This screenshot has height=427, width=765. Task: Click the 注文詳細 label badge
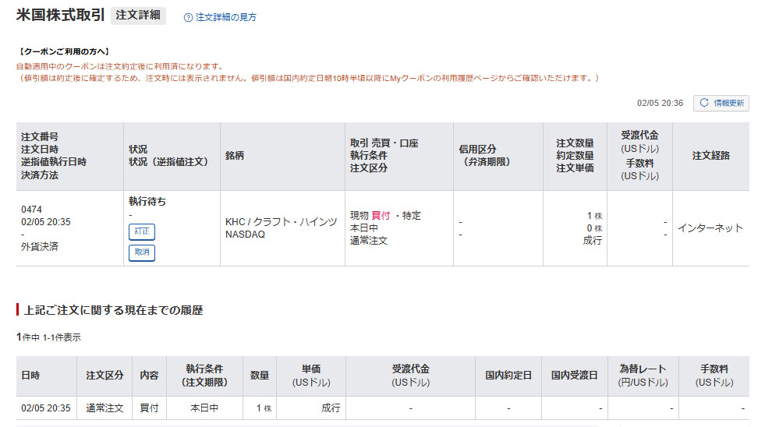138,16
